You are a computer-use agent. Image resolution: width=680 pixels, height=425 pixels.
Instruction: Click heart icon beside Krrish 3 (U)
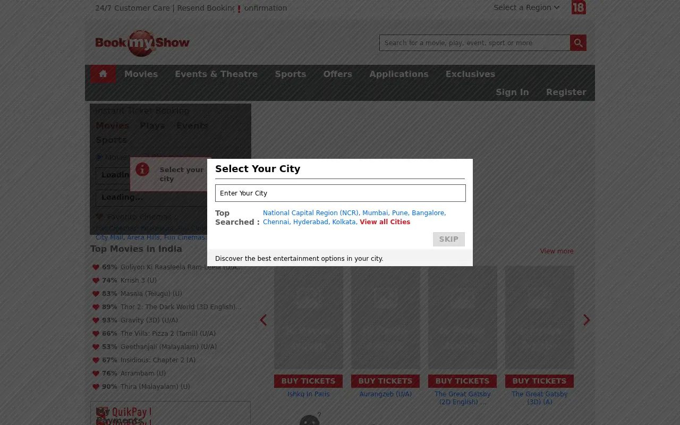click(96, 280)
